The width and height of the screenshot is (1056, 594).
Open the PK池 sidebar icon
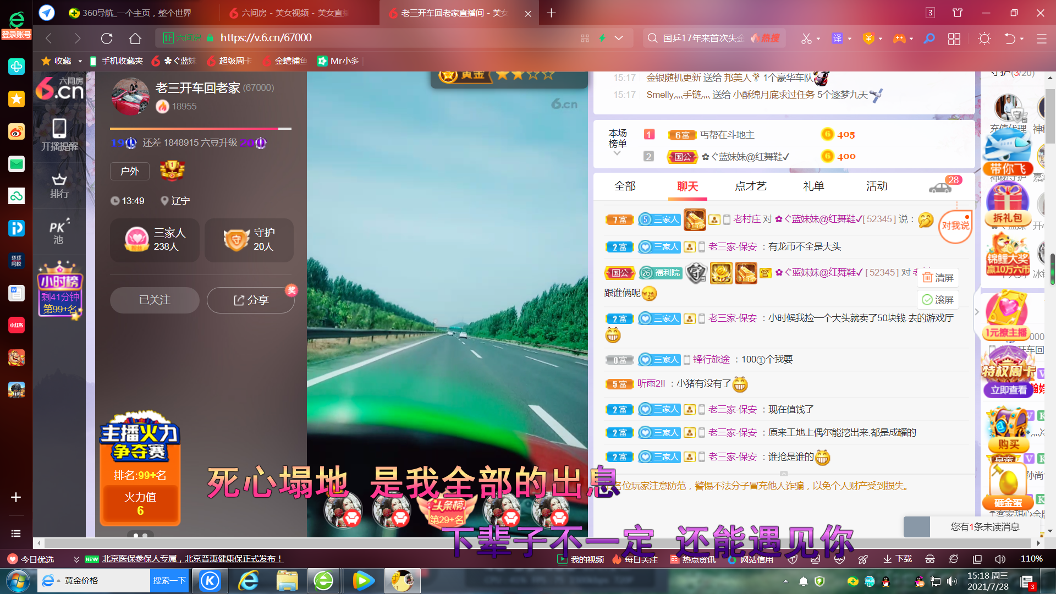59,232
